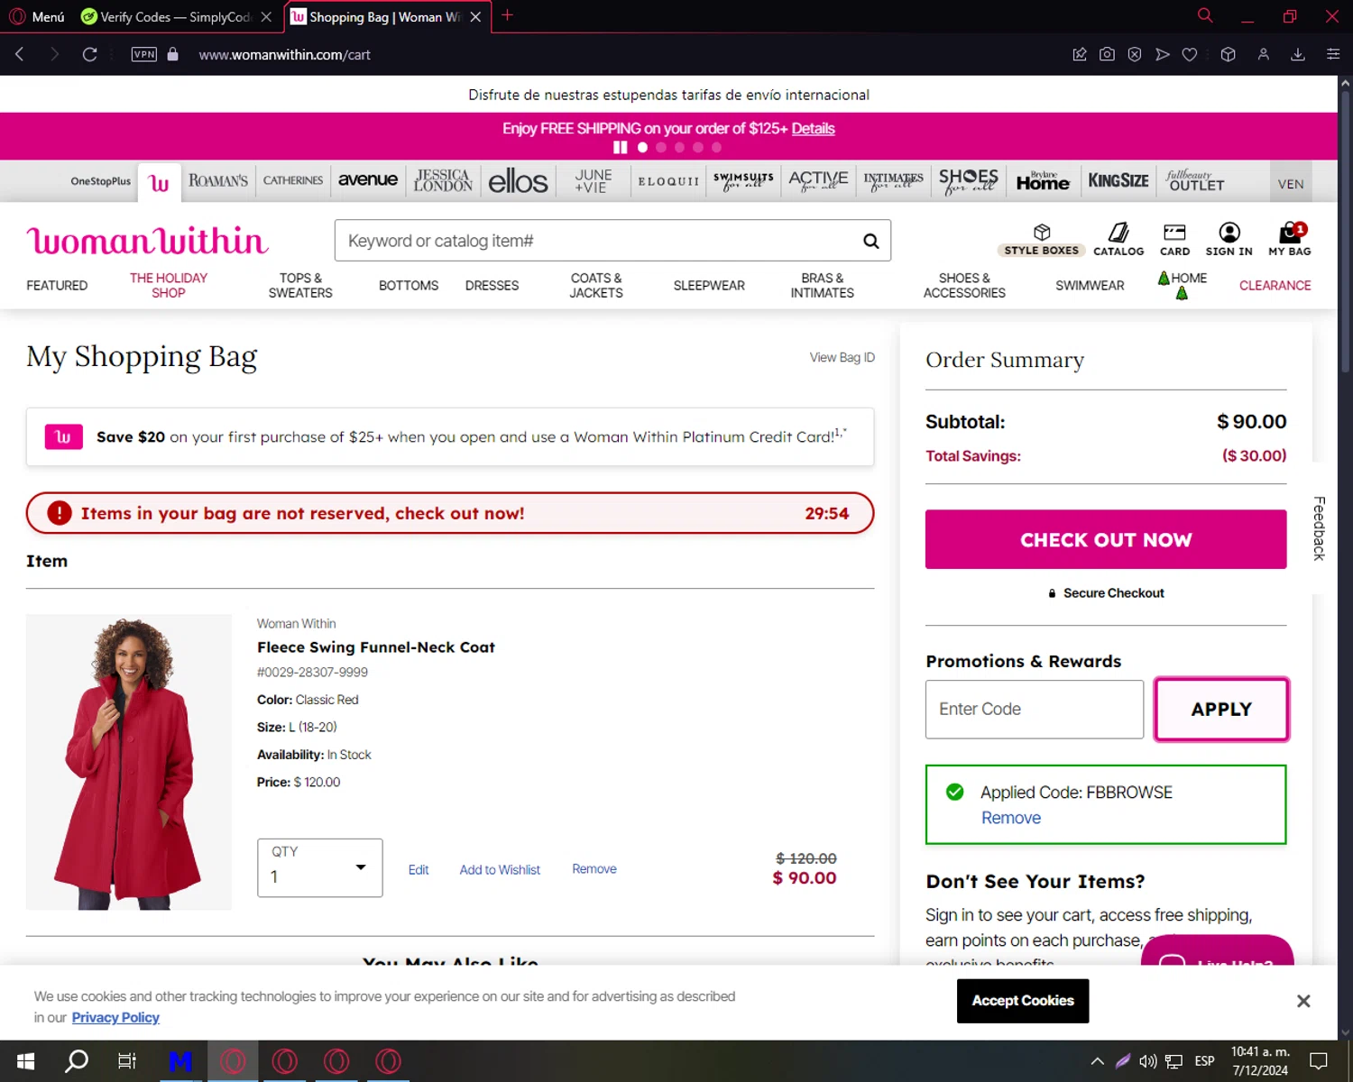This screenshot has width=1353, height=1082.
Task: Open Eloquii brand tab
Action: (668, 181)
